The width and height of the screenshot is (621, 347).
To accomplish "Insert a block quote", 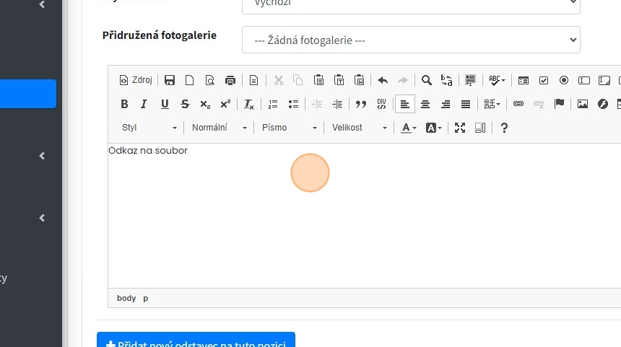I will tap(361, 104).
